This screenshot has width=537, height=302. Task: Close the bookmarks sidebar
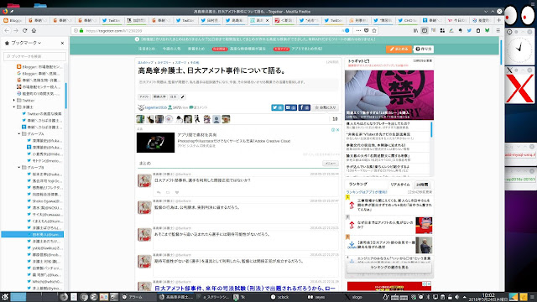point(62,43)
